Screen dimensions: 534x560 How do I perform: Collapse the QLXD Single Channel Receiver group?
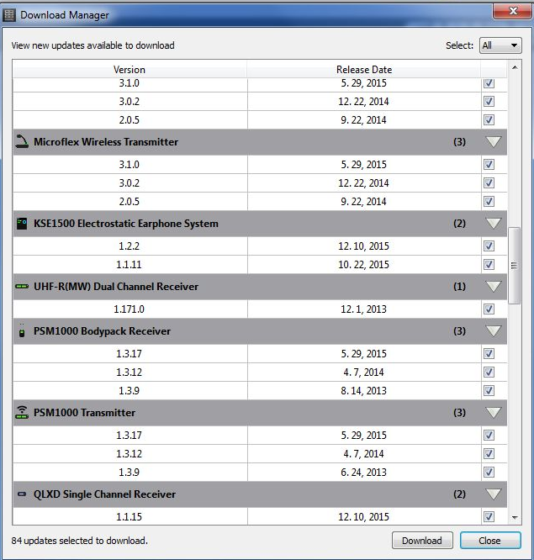(x=494, y=494)
